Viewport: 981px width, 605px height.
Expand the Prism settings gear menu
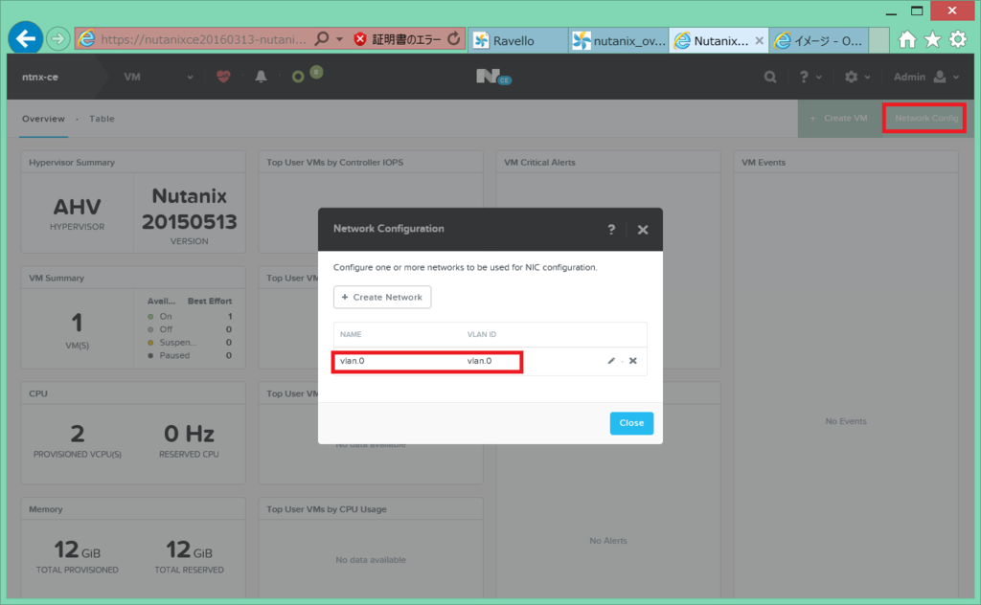857,77
